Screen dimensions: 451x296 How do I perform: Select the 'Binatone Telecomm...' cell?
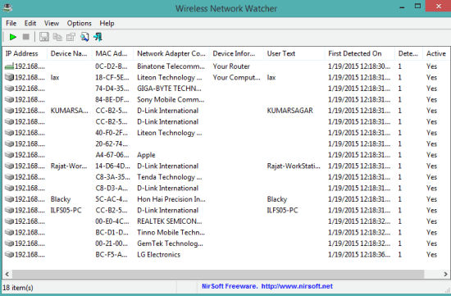(171, 66)
